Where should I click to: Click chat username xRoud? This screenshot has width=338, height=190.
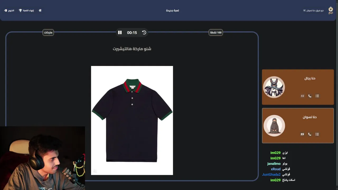276,169
